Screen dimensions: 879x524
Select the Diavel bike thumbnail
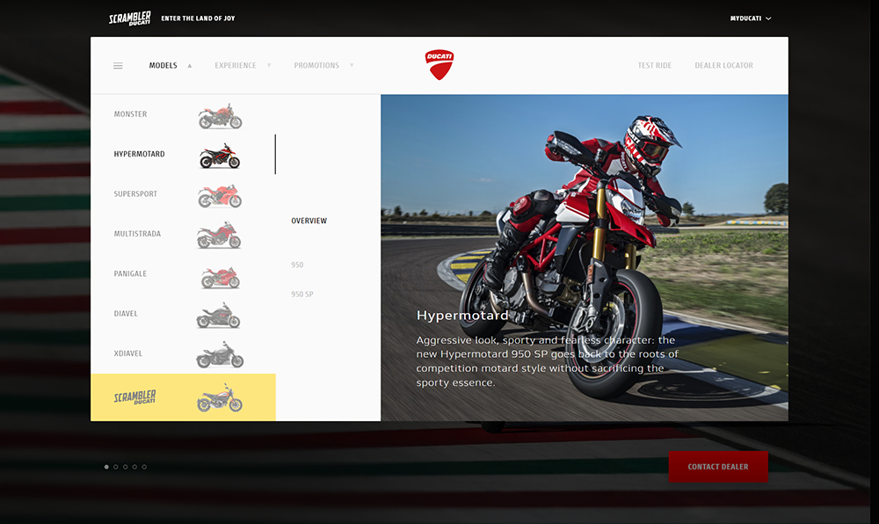pyautogui.click(x=219, y=316)
